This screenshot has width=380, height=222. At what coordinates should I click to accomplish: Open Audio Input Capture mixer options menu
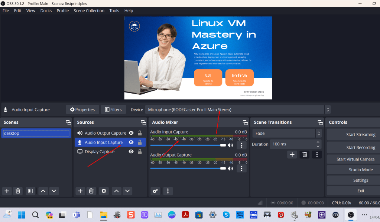click(x=241, y=145)
